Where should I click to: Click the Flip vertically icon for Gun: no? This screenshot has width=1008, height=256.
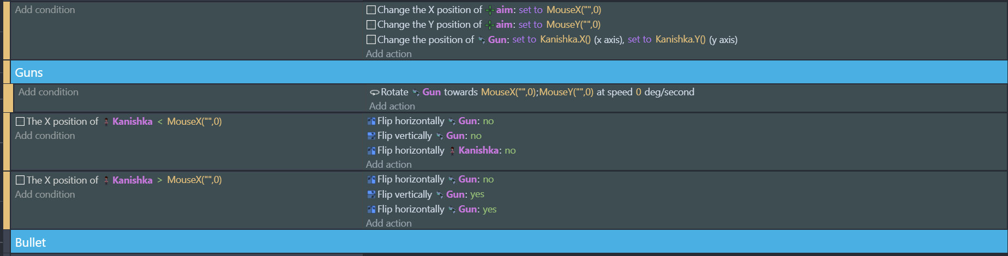click(x=371, y=136)
